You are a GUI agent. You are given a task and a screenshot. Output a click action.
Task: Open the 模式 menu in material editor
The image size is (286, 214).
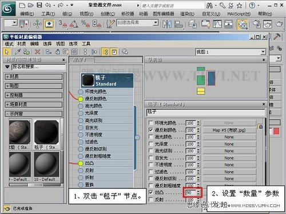coord(9,44)
